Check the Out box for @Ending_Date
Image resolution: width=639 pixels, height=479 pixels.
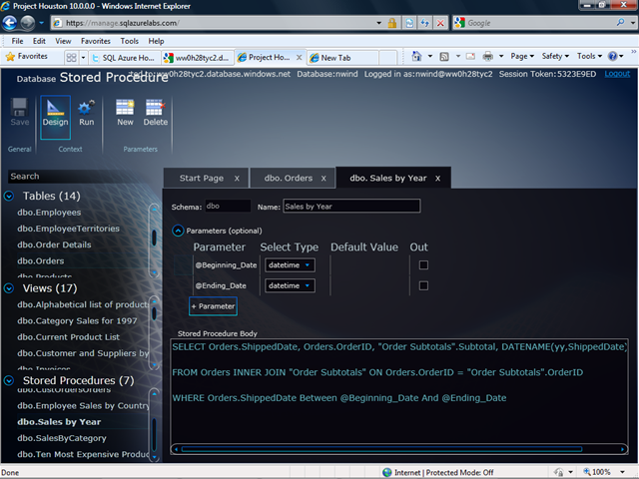coord(423,285)
